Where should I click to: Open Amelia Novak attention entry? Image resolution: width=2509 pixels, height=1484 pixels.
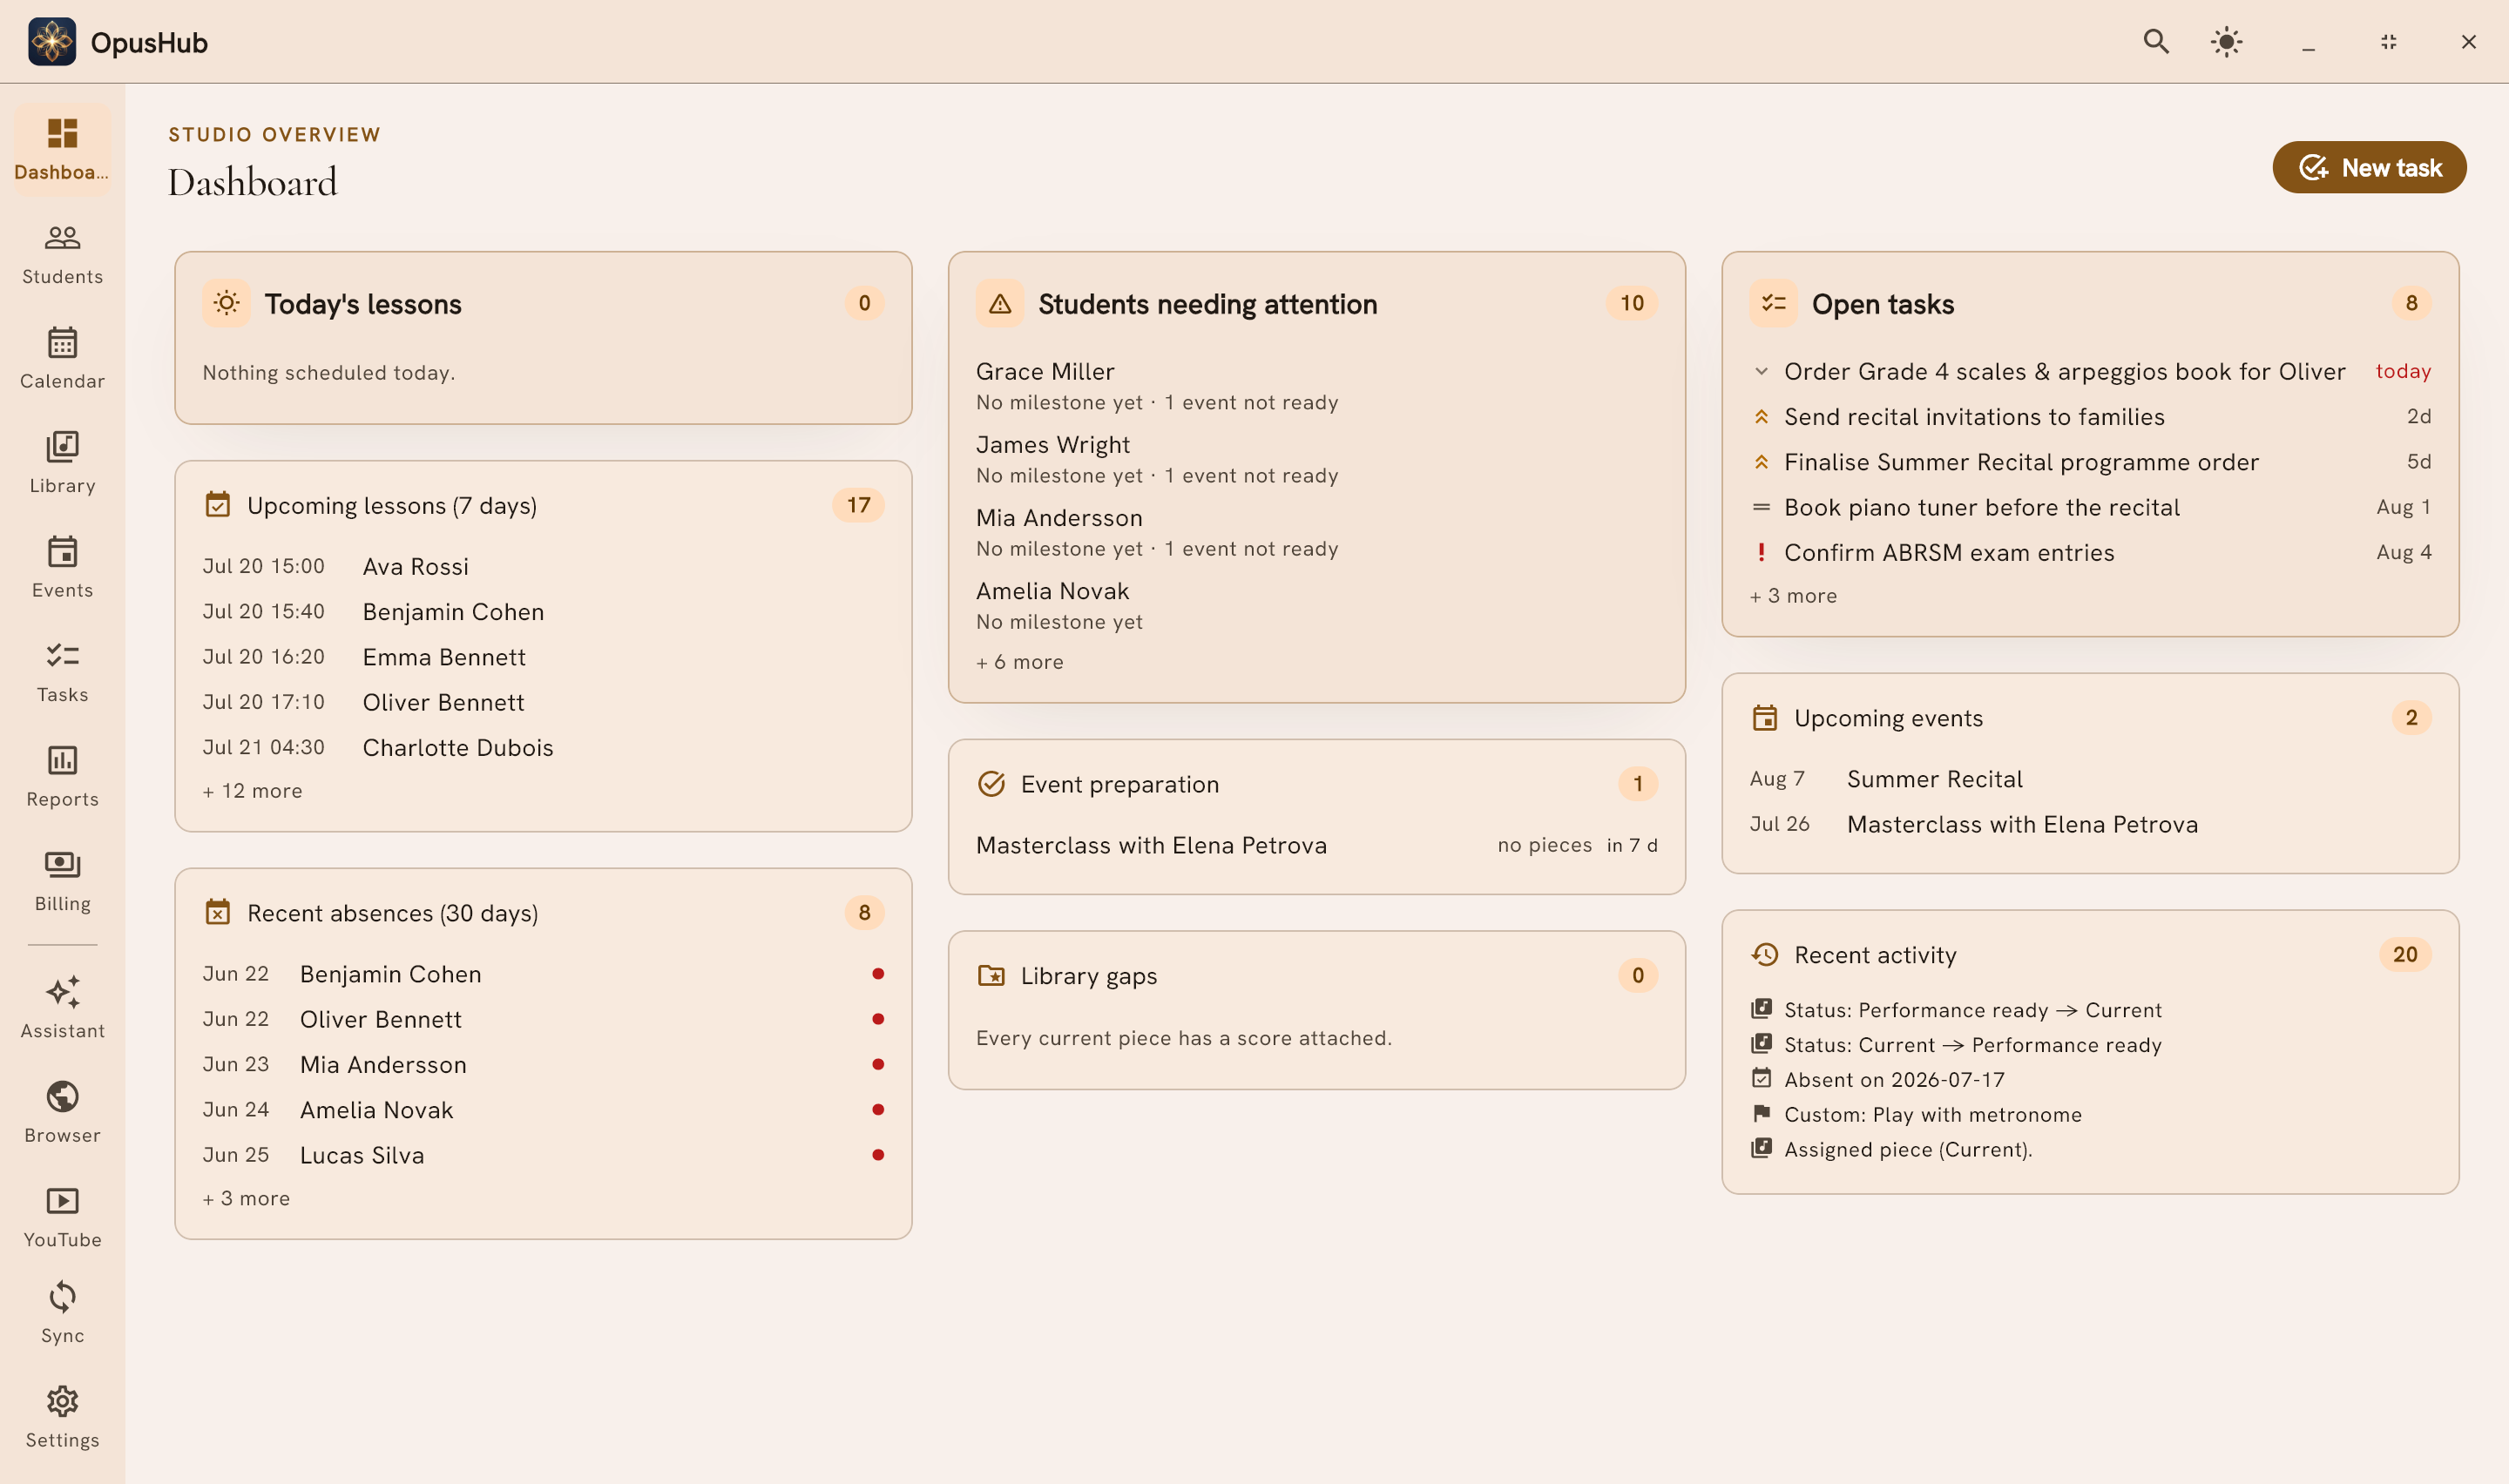coord(1316,605)
